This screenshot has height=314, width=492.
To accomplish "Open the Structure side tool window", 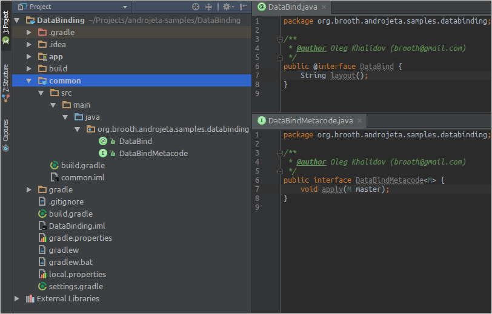I will [x=5, y=81].
